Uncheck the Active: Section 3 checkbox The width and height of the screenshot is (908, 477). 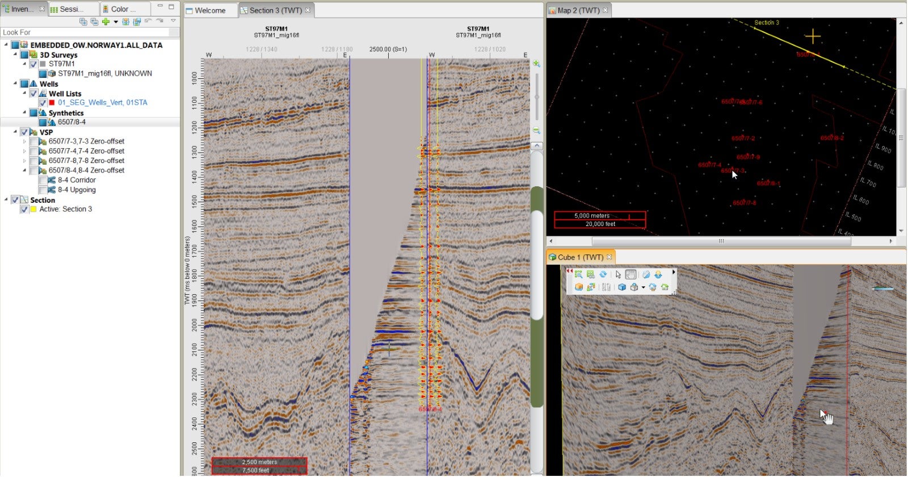point(24,210)
